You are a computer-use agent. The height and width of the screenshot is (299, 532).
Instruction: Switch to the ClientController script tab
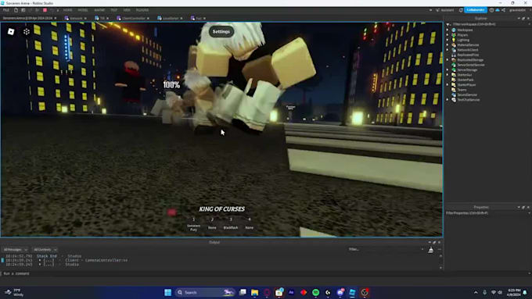[133, 18]
